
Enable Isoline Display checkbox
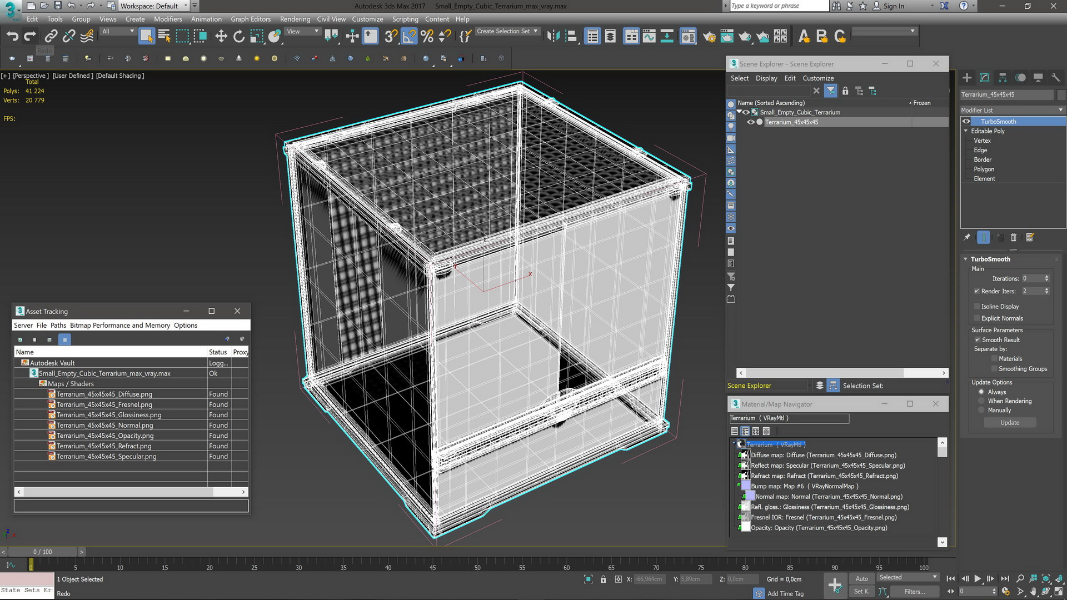click(x=977, y=307)
